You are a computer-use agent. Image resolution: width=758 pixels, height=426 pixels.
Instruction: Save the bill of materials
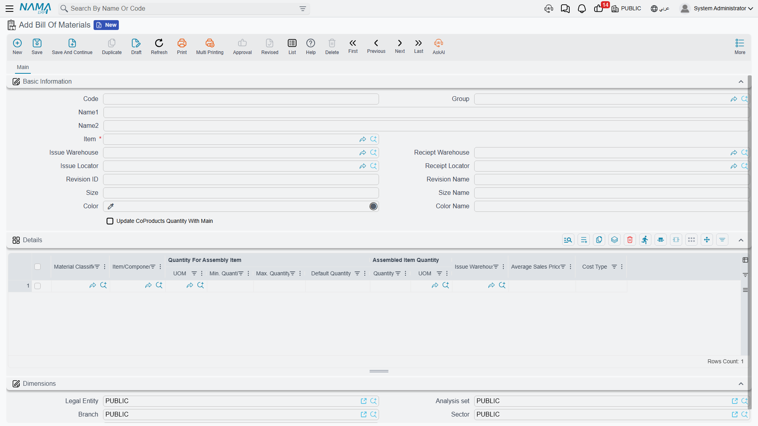click(37, 46)
